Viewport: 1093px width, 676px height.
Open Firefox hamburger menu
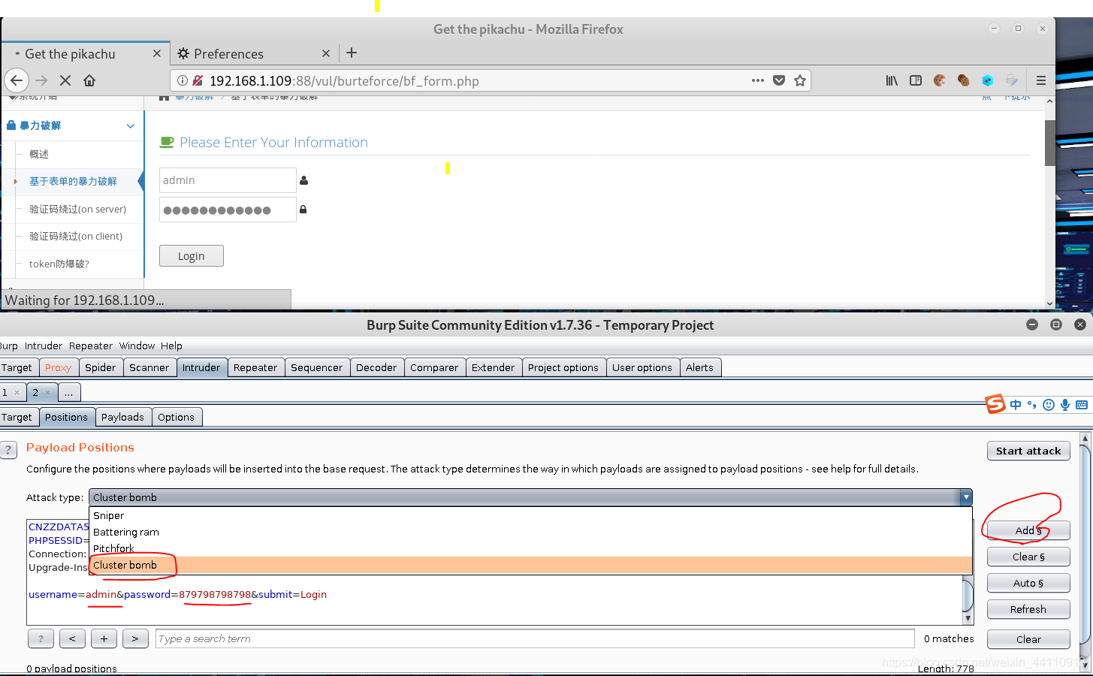click(1041, 80)
